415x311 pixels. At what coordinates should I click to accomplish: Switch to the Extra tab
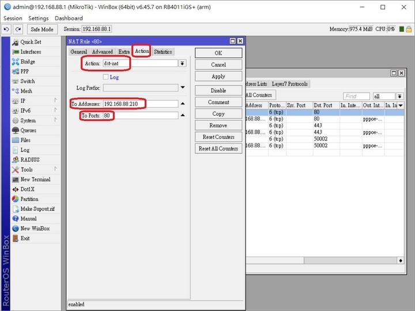click(124, 52)
